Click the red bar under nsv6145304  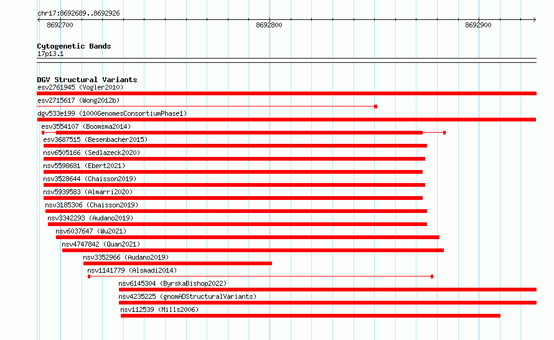click(327, 290)
